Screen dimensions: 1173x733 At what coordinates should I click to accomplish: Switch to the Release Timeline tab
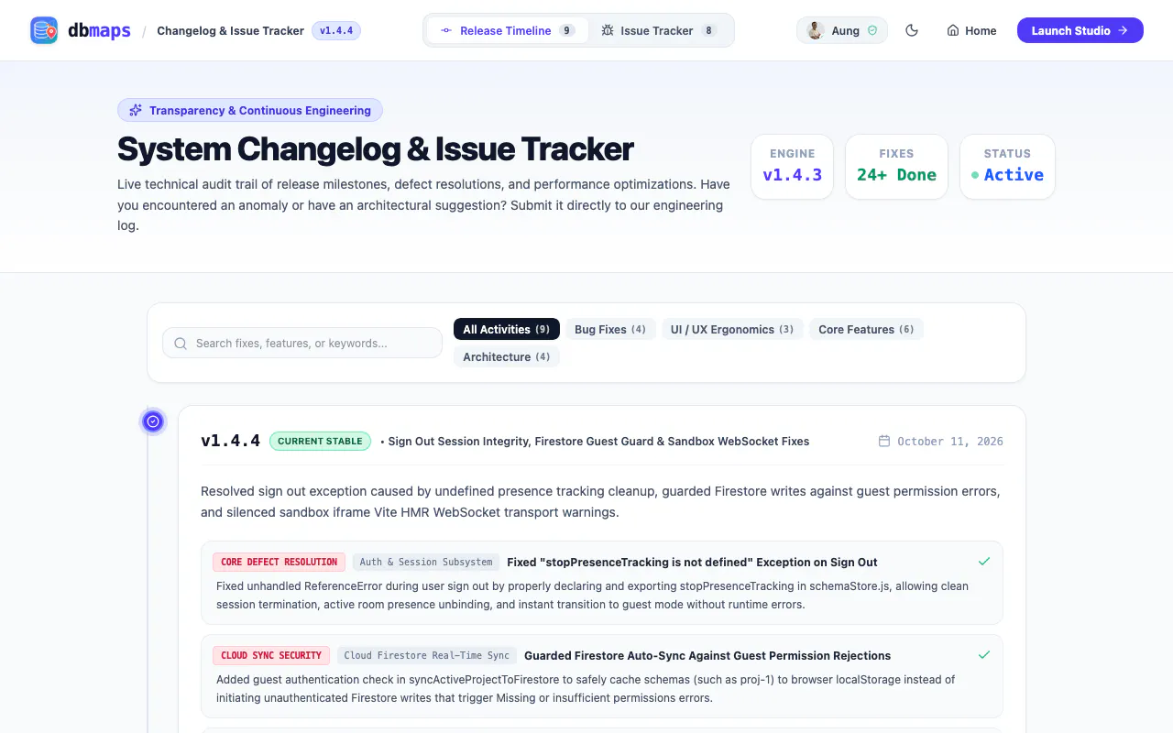508,30
